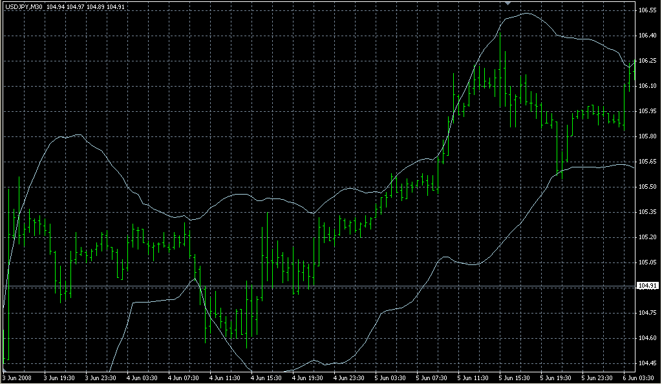
Task: Select the 104.75 price scale label
Action: coord(648,312)
